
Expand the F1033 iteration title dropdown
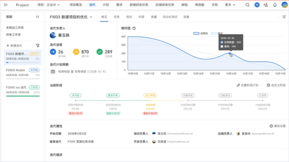[91, 17]
